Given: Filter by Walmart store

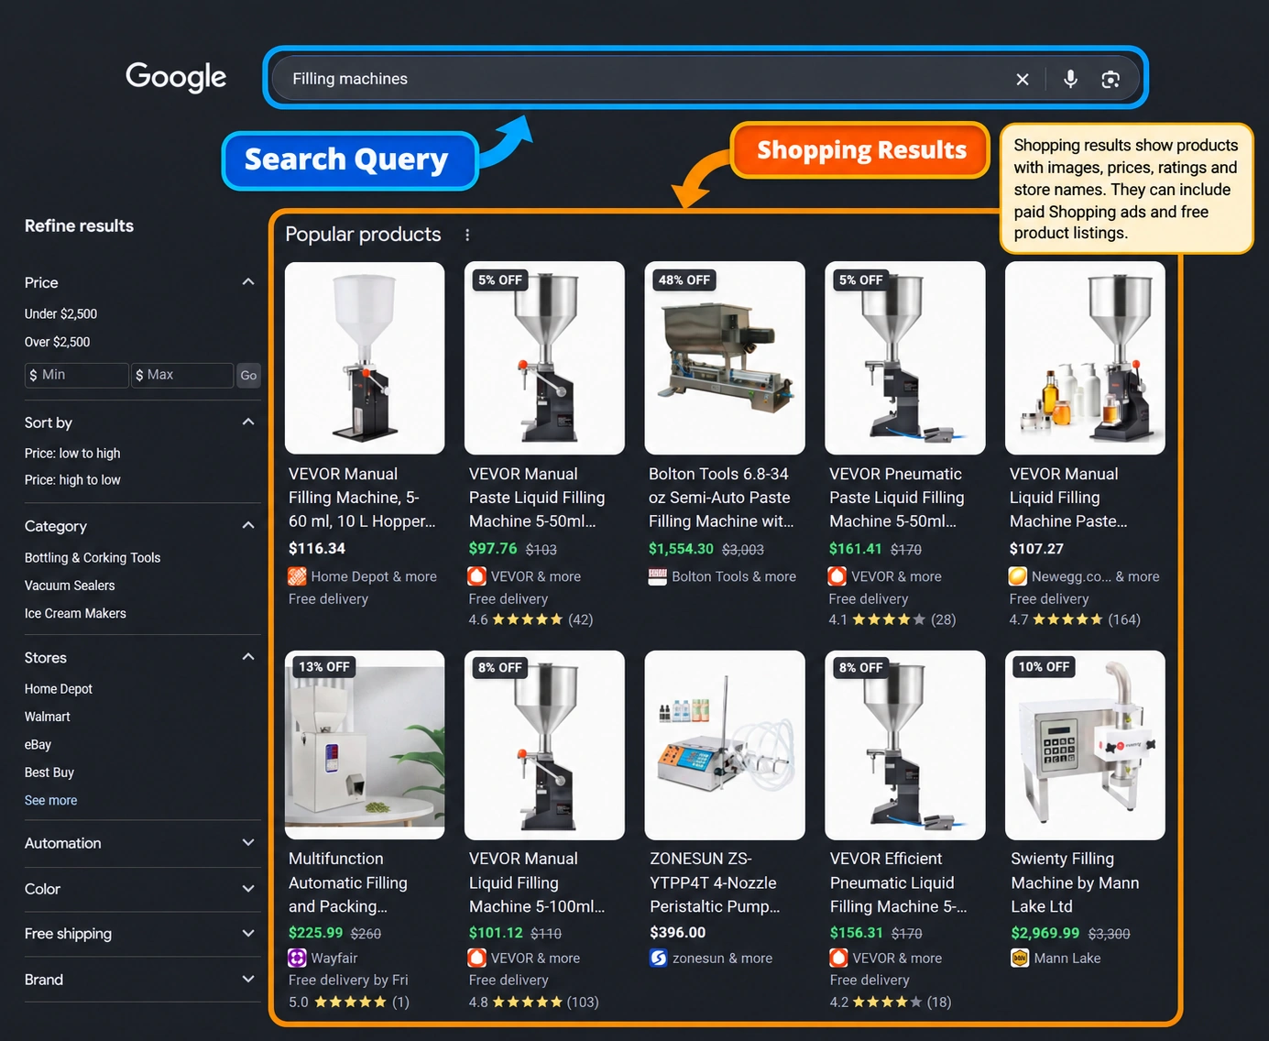Looking at the screenshot, I should (48, 717).
